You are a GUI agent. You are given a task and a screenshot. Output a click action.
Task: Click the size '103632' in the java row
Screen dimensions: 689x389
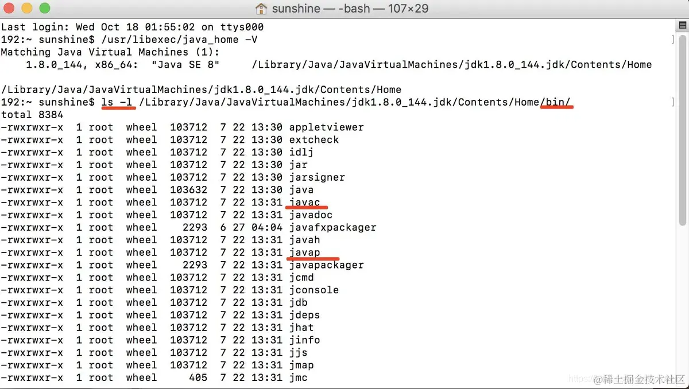click(188, 190)
